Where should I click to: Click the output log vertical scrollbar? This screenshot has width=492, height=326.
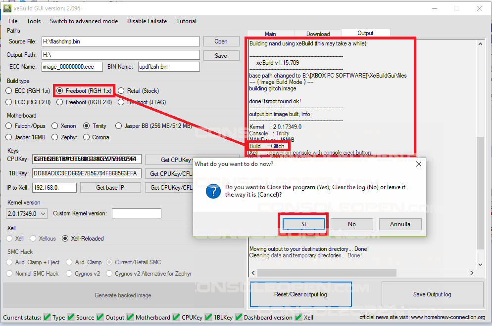[480, 193]
